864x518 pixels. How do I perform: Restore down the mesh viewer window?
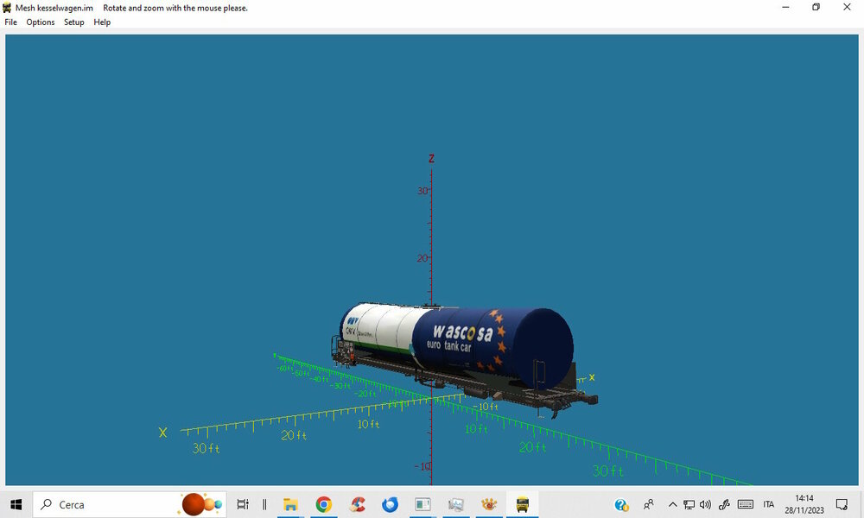click(816, 7)
